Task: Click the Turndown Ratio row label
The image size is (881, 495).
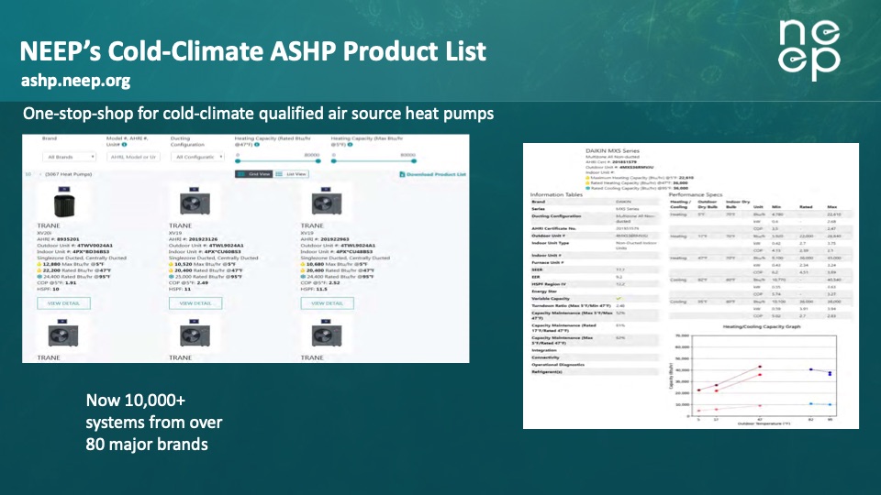Action: 572,306
